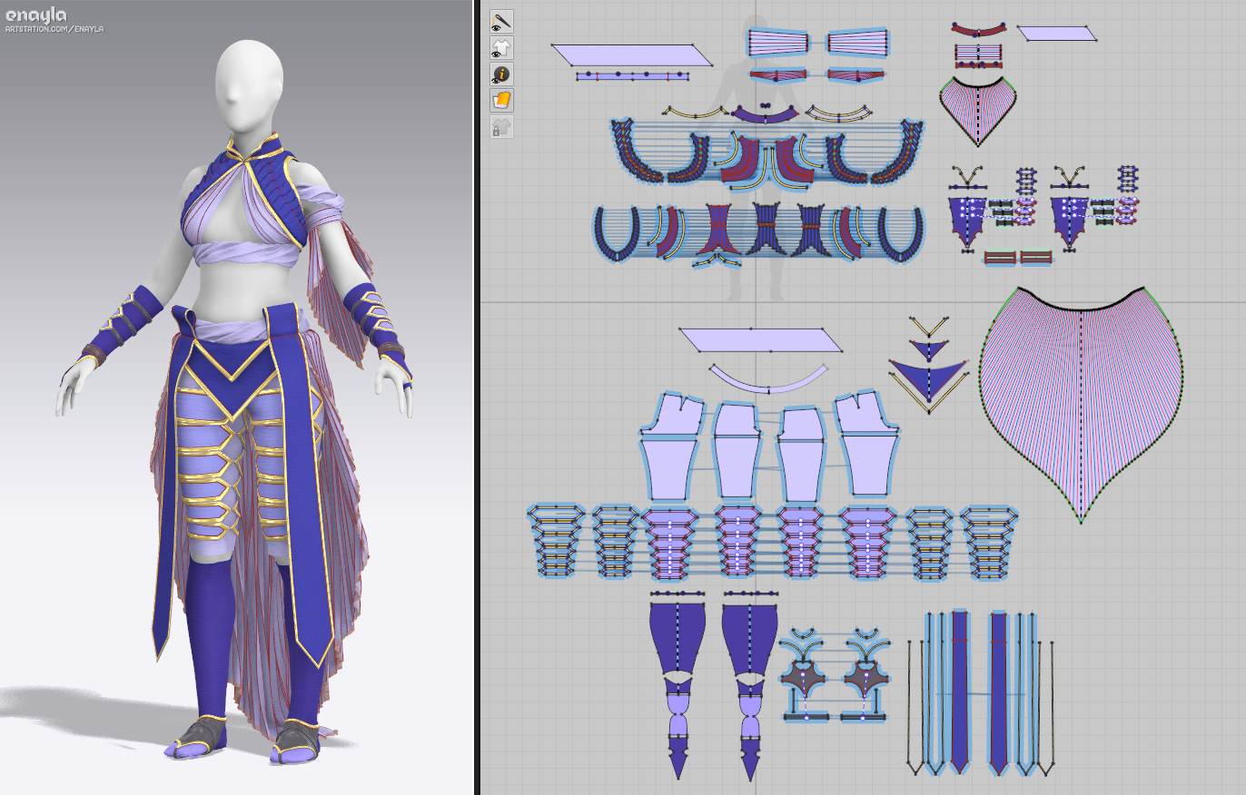Select the leftmost blue stocking pattern piece

(x=677, y=635)
